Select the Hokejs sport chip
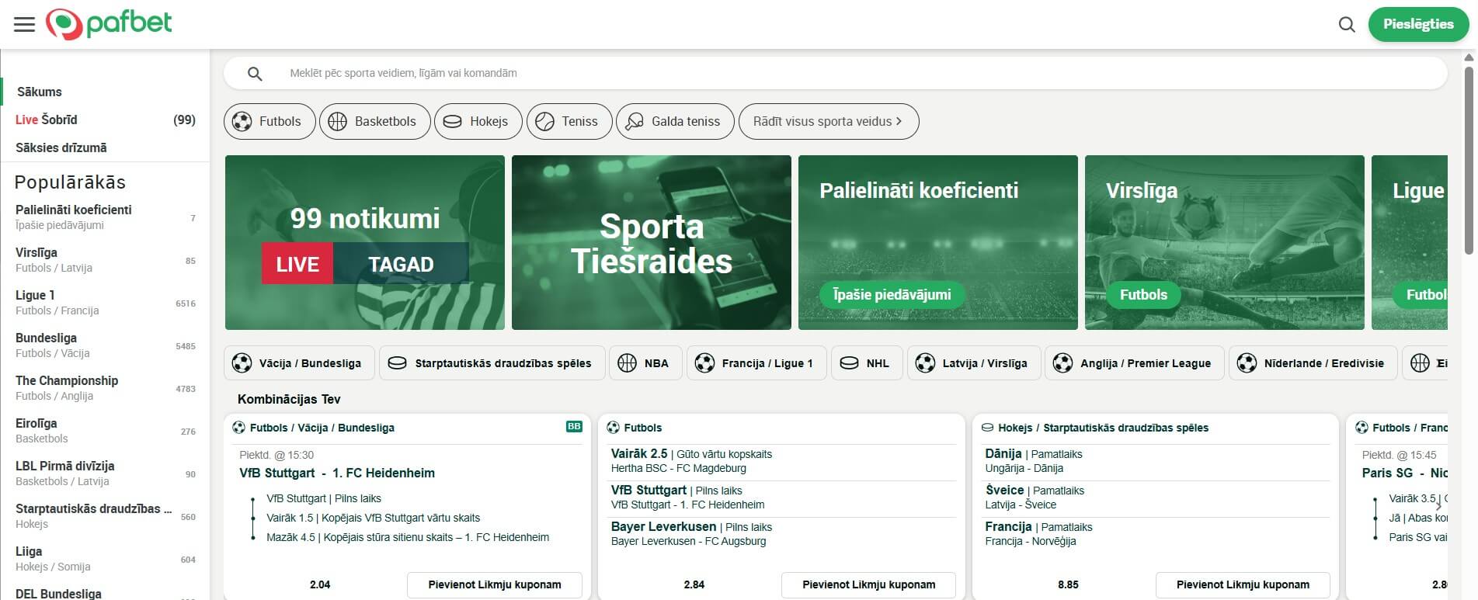The height and width of the screenshot is (600, 1478). [478, 122]
